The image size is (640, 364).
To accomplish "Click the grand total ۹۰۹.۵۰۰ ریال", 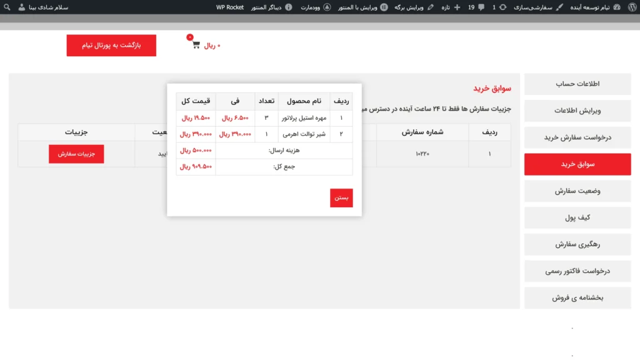I will pyautogui.click(x=196, y=166).
